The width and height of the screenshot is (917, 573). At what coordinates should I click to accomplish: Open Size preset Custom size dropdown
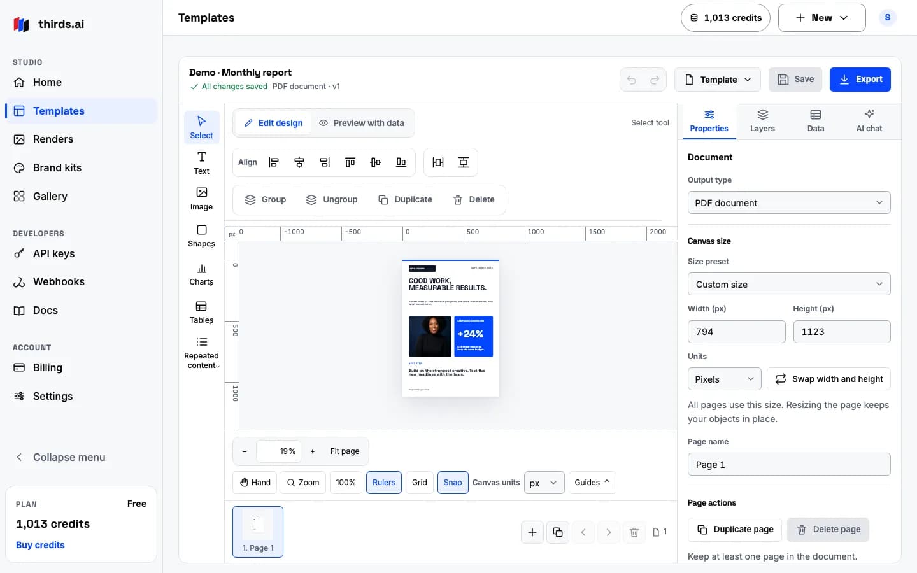[789, 284]
